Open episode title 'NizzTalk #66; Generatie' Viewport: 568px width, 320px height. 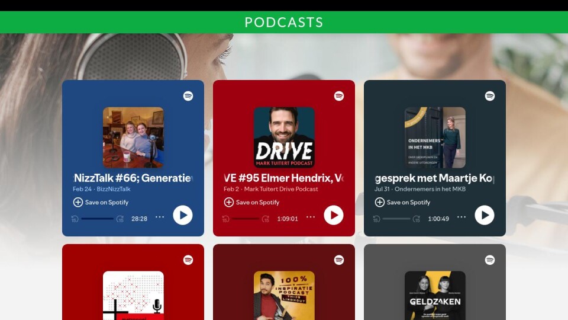133,178
